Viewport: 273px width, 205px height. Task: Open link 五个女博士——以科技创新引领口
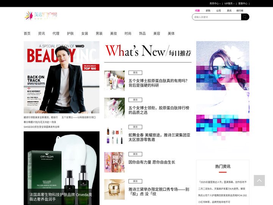pyautogui.click(x=79, y=117)
